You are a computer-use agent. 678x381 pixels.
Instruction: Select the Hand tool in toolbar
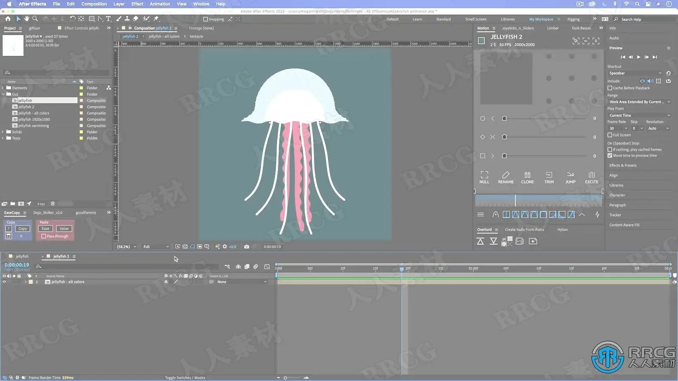(x=27, y=19)
